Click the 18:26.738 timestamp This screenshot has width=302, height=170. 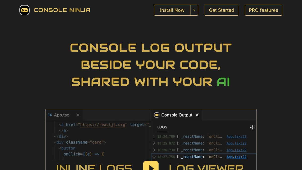[x=166, y=150]
